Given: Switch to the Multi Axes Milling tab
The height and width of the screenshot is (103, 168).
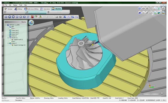Looking at the screenshot, I should (x=31, y=9).
